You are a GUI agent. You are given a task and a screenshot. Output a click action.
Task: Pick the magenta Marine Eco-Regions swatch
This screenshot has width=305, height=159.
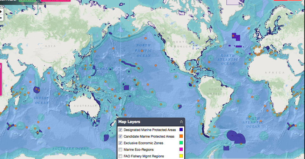point(181,150)
